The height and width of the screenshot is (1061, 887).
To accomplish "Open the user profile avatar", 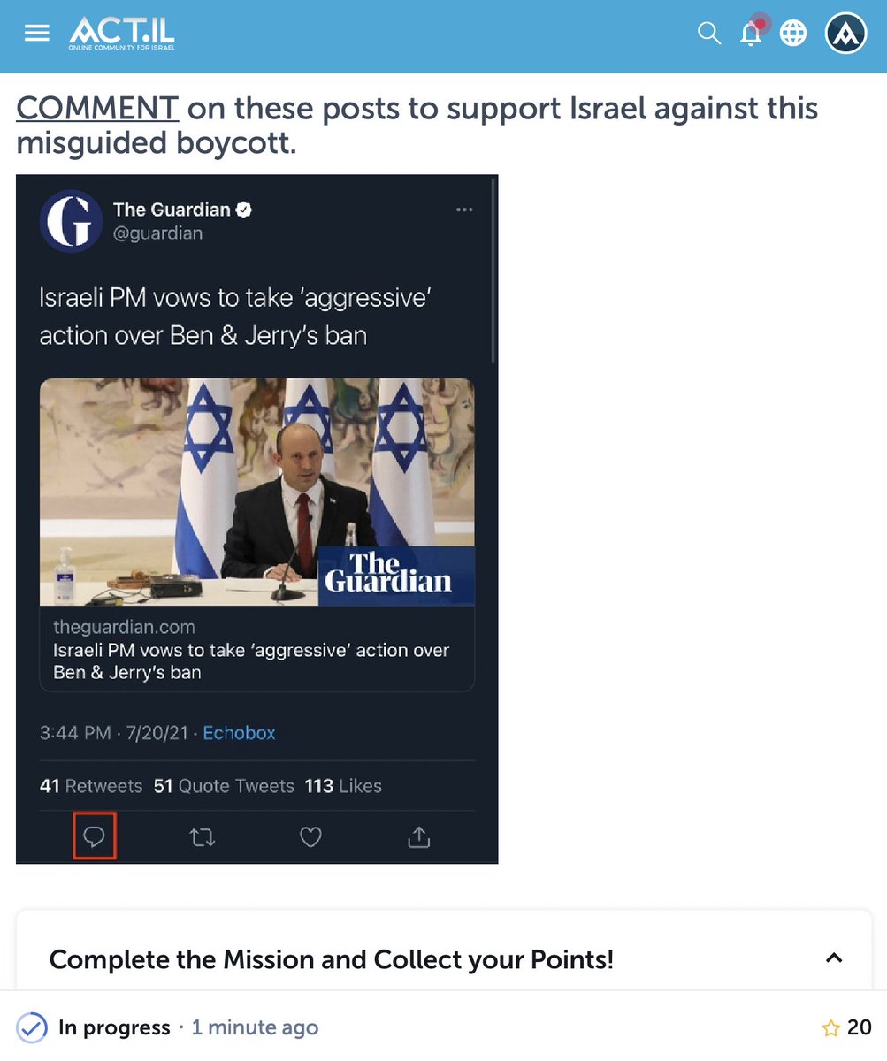I will (x=845, y=34).
